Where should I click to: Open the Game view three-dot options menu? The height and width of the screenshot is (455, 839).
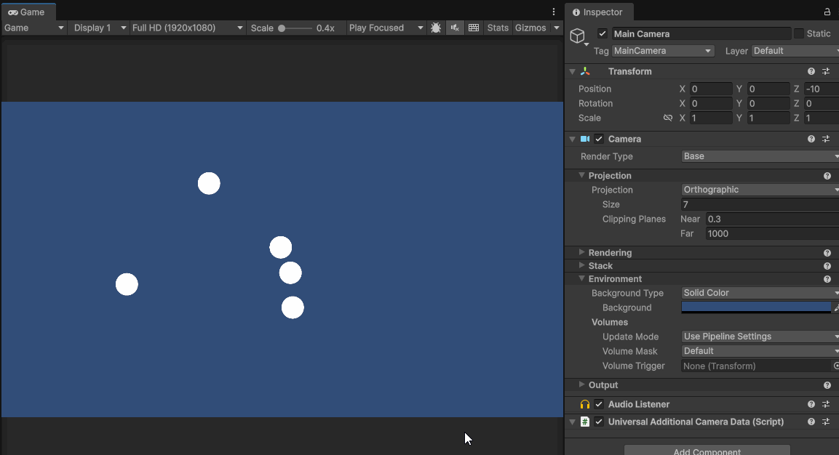tap(554, 12)
